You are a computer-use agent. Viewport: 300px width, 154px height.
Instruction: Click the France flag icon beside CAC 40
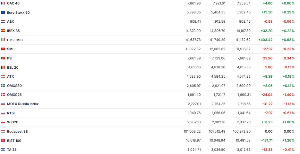point(3,3)
